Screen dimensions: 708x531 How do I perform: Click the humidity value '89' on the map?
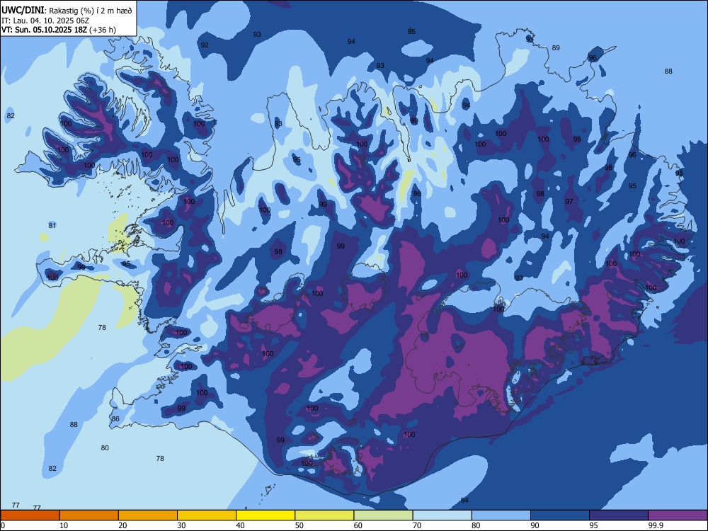pyautogui.click(x=556, y=48)
